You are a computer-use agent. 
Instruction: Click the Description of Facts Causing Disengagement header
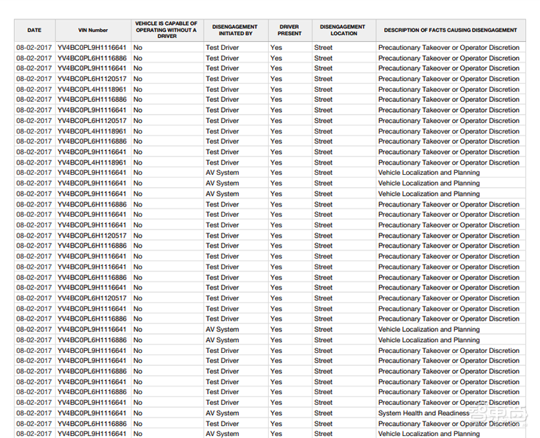pyautogui.click(x=450, y=30)
